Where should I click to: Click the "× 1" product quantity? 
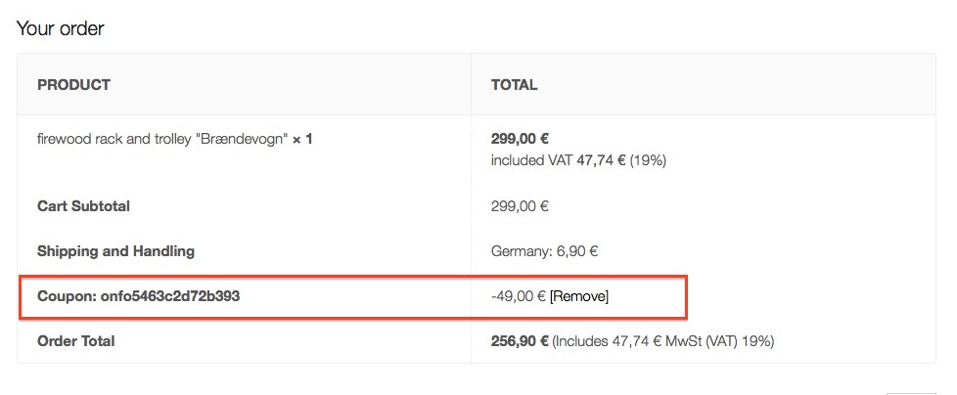[303, 140]
